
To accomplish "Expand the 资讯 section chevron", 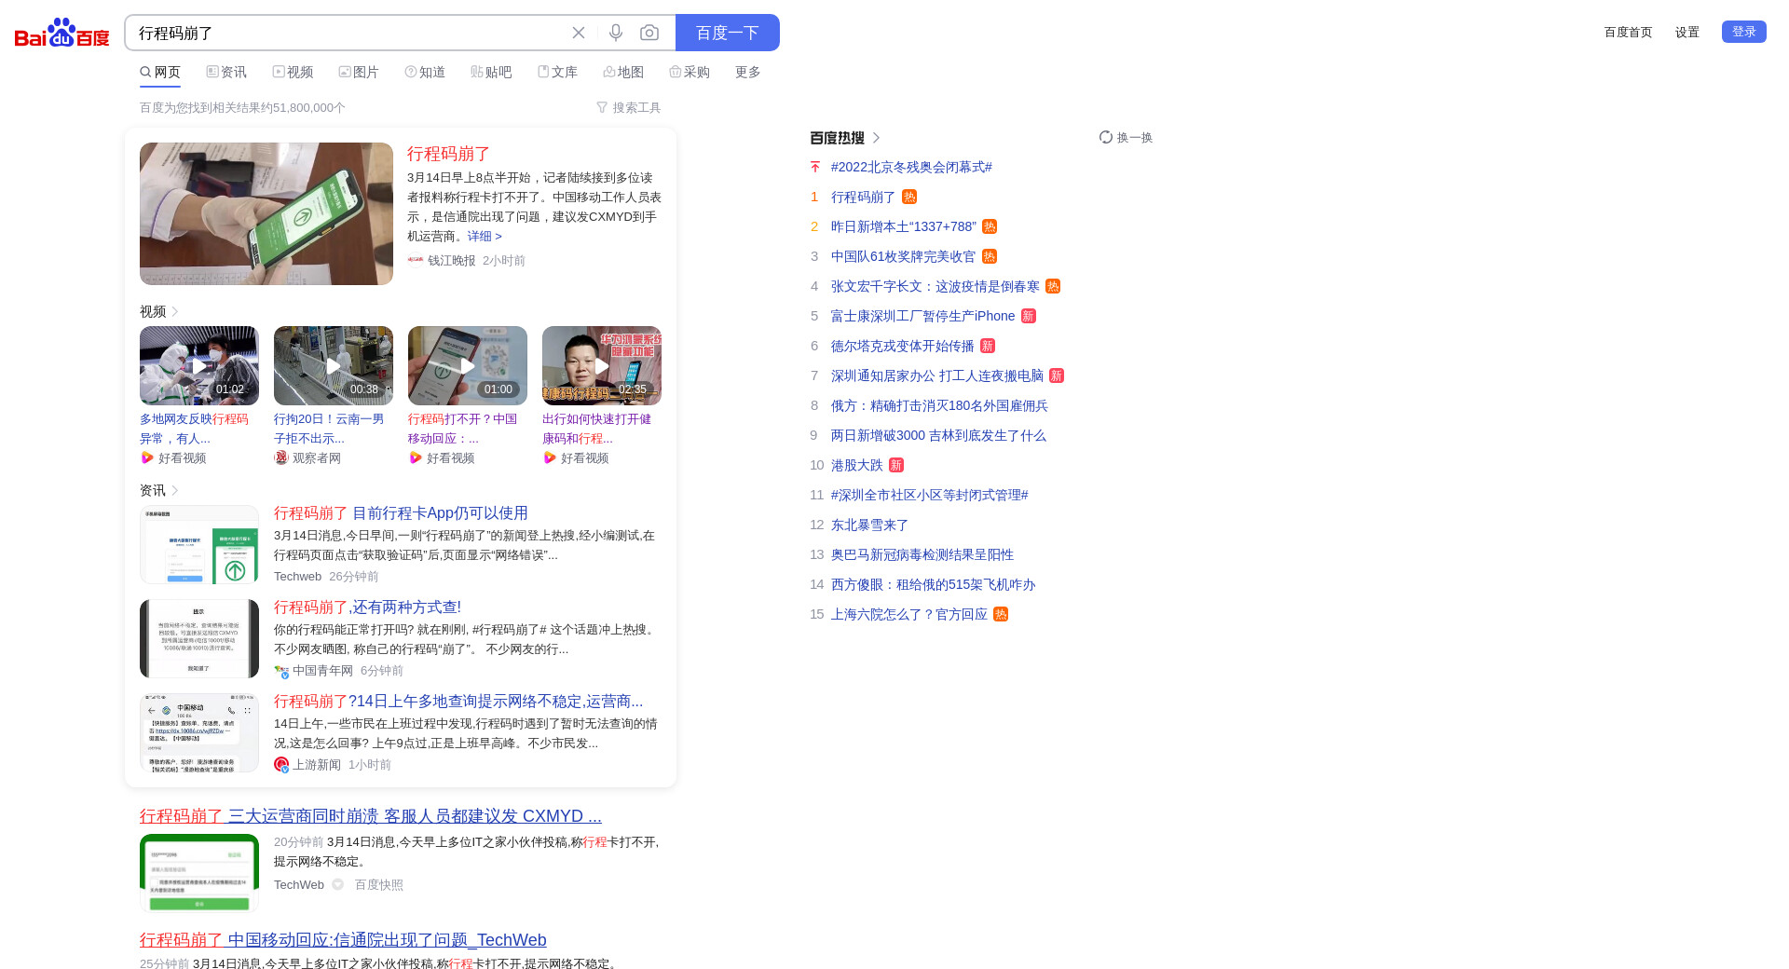I will [x=175, y=491].
